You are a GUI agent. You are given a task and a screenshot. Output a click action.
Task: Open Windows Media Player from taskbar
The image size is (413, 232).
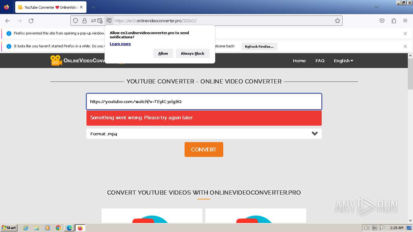[x=47, y=228]
